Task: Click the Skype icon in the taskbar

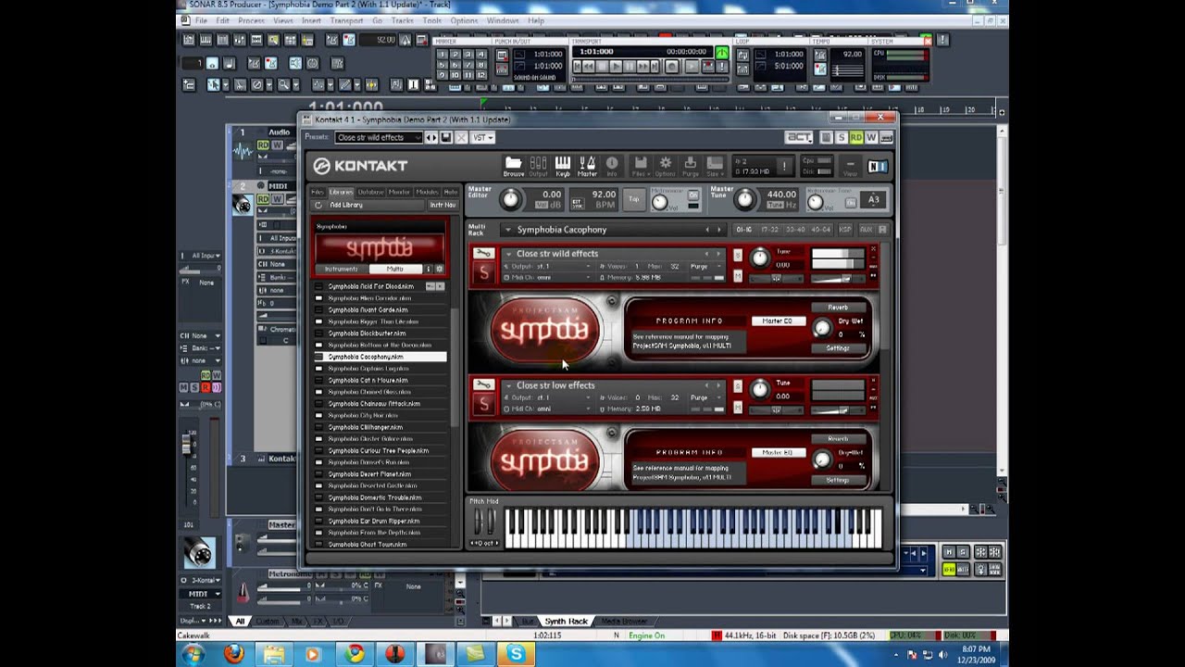Action: tap(516, 654)
